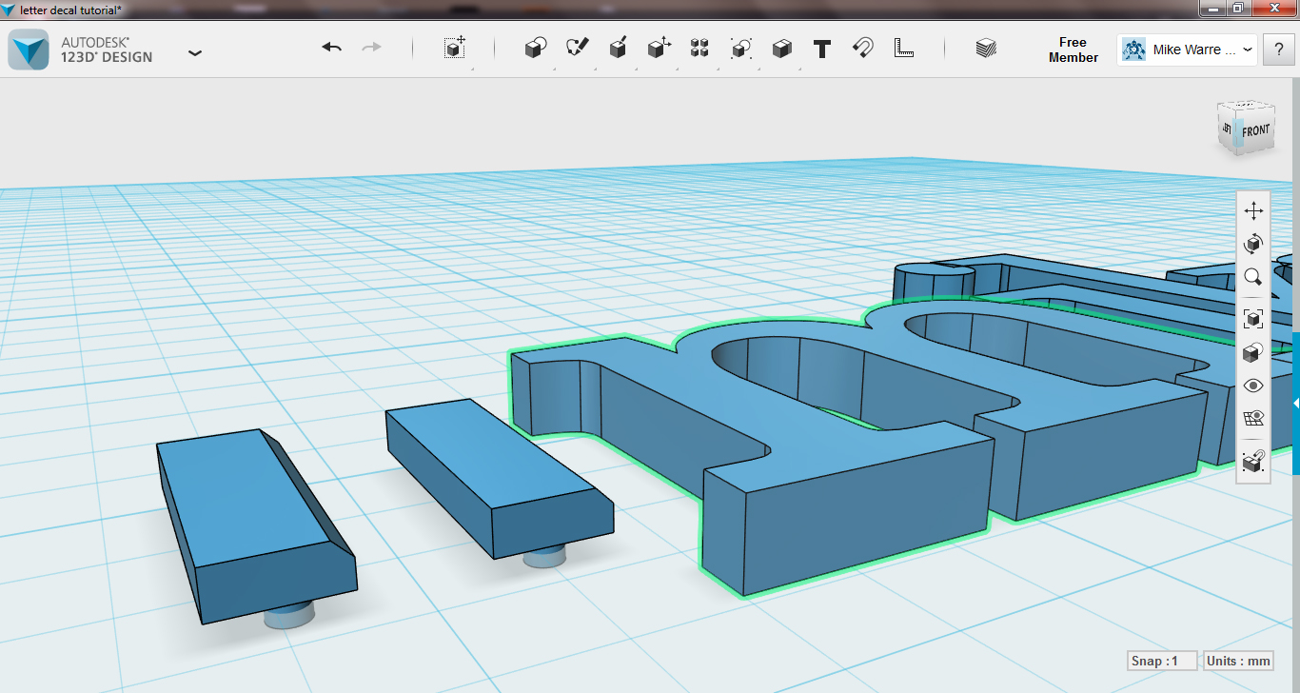This screenshot has width=1300, height=693.
Task: Open the Modify tool
Action: [659, 48]
